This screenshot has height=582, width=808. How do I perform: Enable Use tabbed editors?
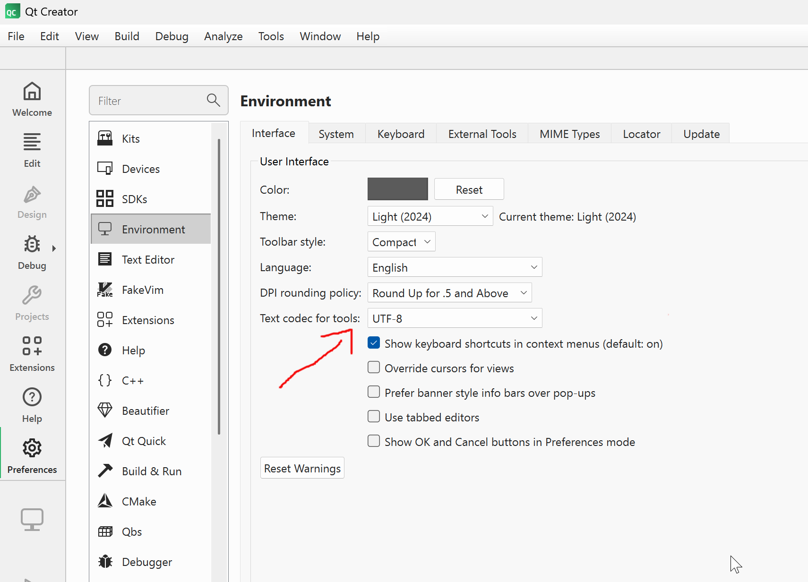click(x=373, y=416)
